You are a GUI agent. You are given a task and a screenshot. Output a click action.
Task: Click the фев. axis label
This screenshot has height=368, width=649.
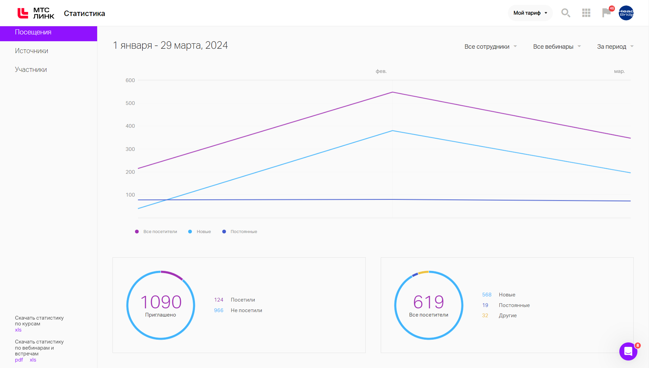(381, 71)
